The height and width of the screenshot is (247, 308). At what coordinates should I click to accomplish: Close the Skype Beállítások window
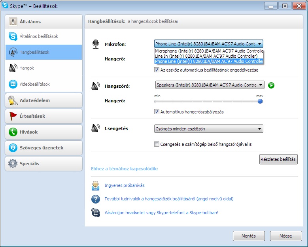[x=299, y=6]
